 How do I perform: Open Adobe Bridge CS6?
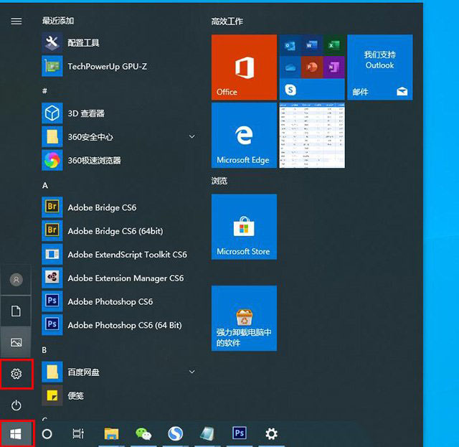[117, 207]
